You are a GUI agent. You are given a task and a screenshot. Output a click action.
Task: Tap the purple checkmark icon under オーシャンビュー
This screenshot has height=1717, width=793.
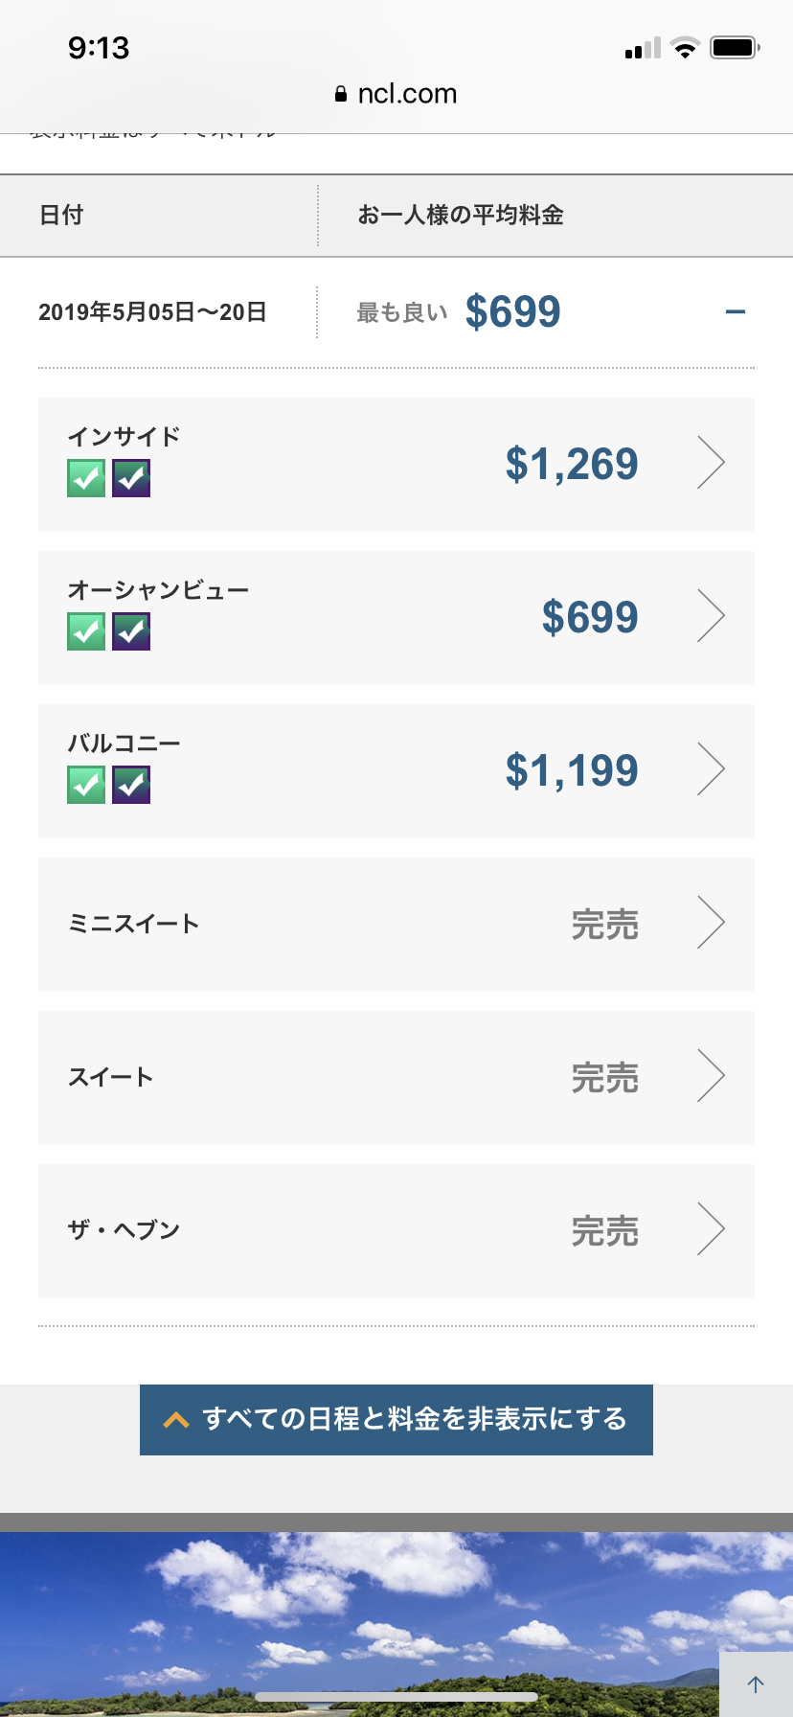131,631
